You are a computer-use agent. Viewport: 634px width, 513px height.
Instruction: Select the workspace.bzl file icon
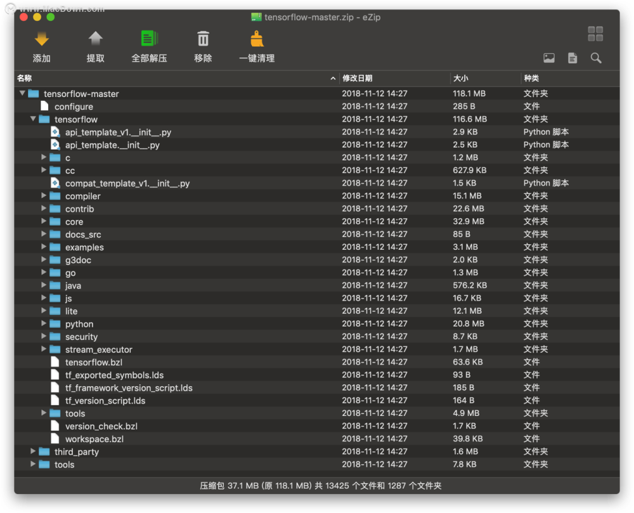point(55,439)
